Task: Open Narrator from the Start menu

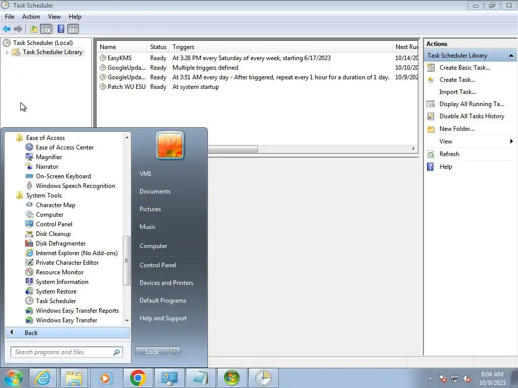Action: [47, 167]
